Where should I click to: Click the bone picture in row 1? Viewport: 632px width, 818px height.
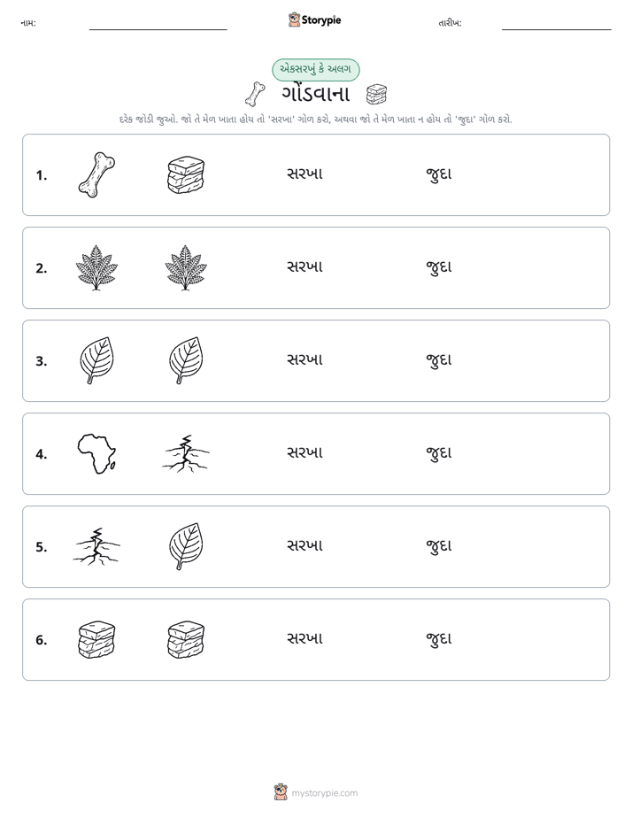[x=96, y=174]
